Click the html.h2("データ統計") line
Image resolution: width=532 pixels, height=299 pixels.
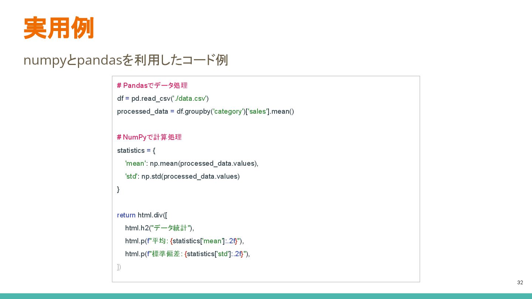coord(160,228)
